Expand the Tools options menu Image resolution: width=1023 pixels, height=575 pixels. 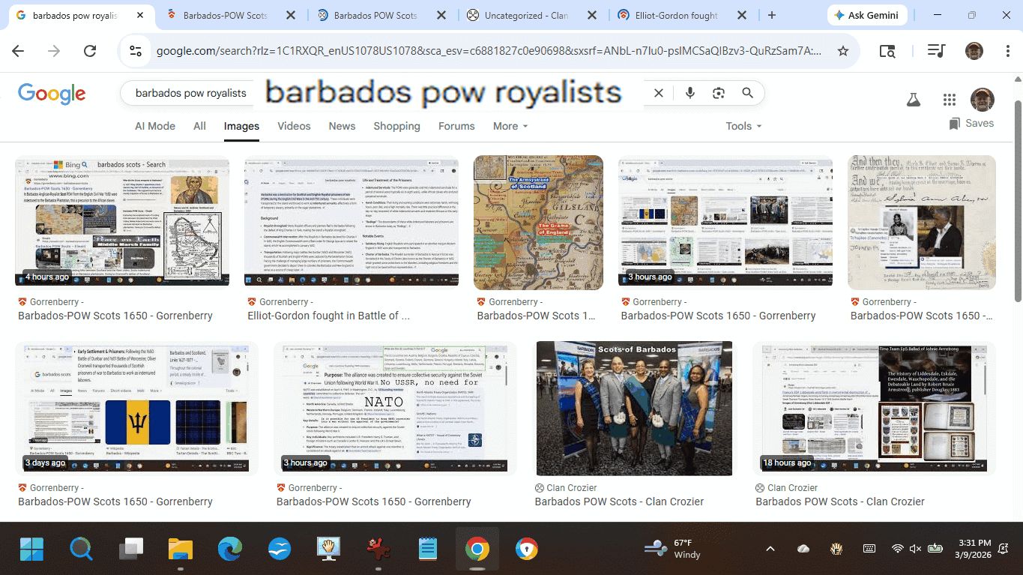pos(743,126)
